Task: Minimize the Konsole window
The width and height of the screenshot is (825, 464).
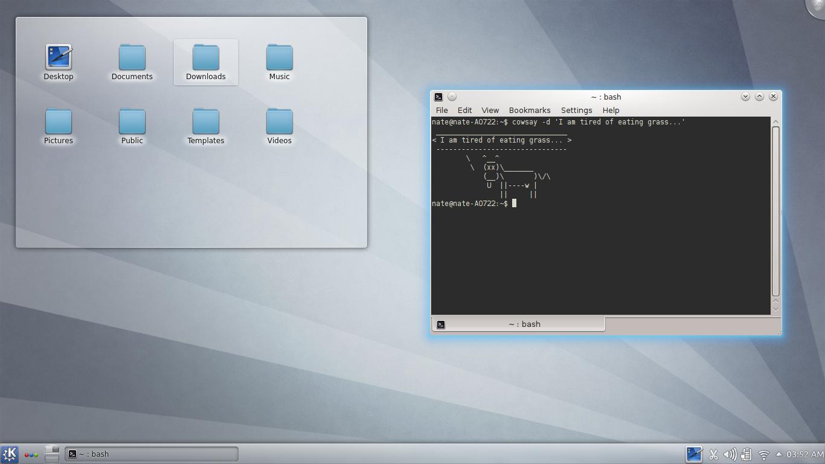Action: point(745,97)
